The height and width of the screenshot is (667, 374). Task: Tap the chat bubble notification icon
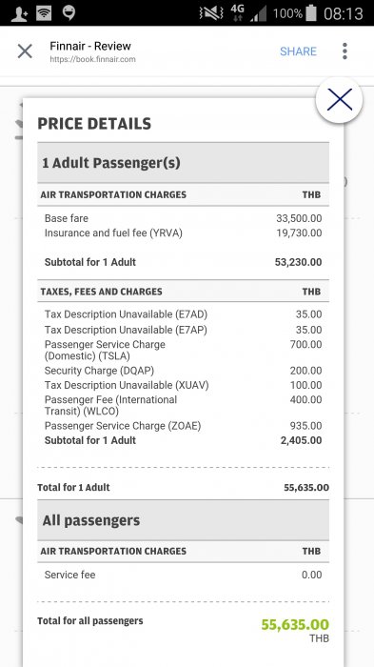[x=69, y=12]
